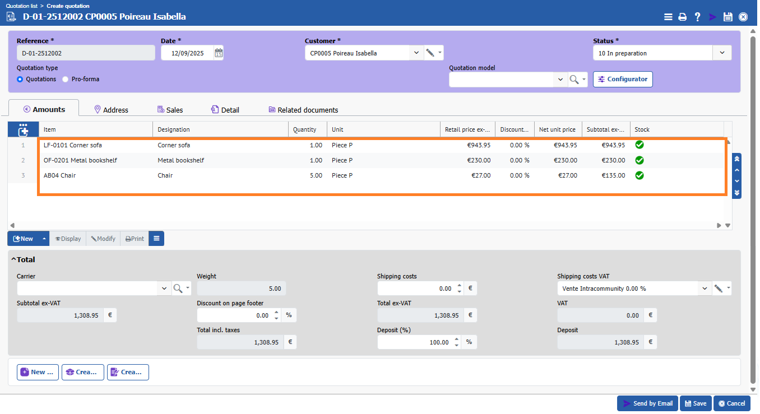Switch to the Address tab
760x414 pixels.
tap(111, 110)
